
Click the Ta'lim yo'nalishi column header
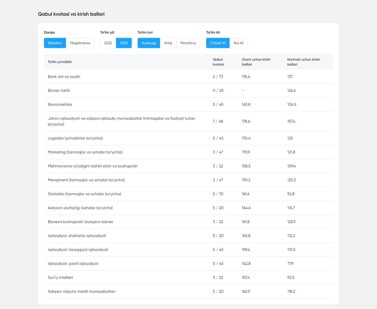point(60,62)
